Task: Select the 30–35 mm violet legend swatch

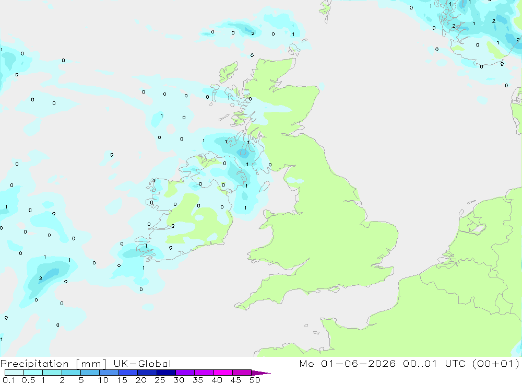Action: 185,373
